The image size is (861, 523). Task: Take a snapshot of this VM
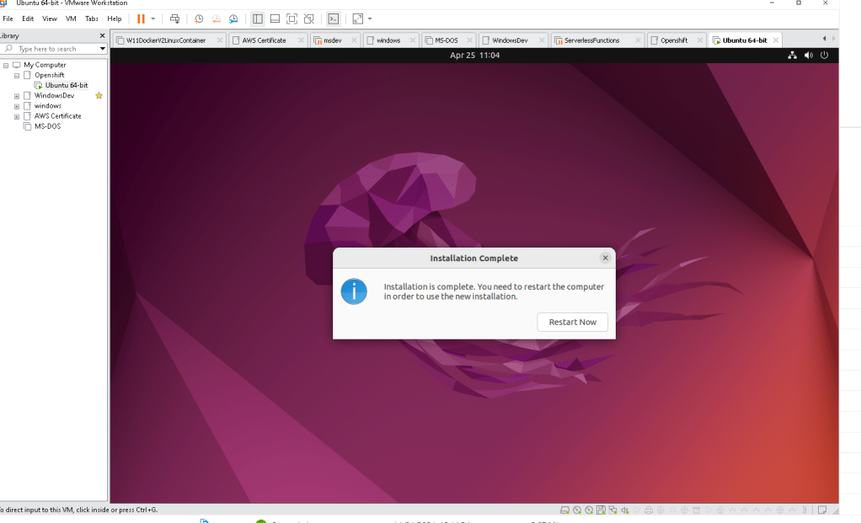tap(199, 19)
